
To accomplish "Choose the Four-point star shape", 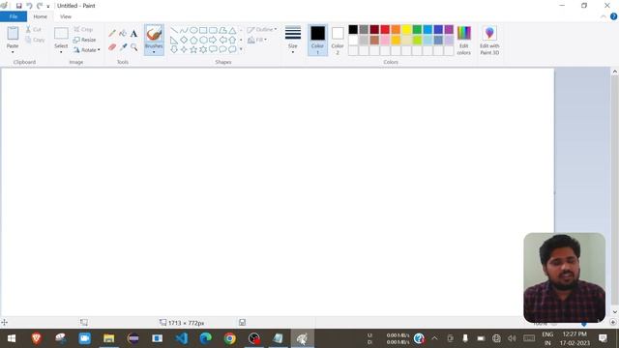I will [x=184, y=49].
